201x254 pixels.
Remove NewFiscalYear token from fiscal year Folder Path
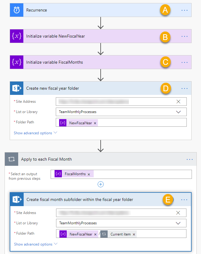[x=95, y=123]
